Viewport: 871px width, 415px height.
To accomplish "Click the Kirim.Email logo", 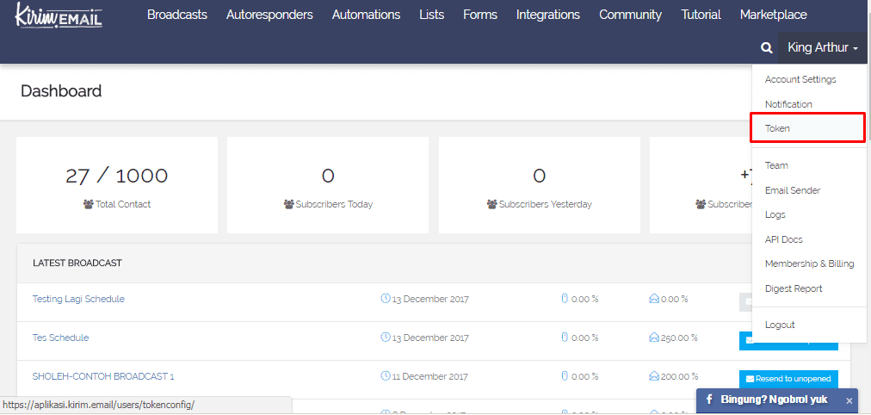I will point(59,15).
